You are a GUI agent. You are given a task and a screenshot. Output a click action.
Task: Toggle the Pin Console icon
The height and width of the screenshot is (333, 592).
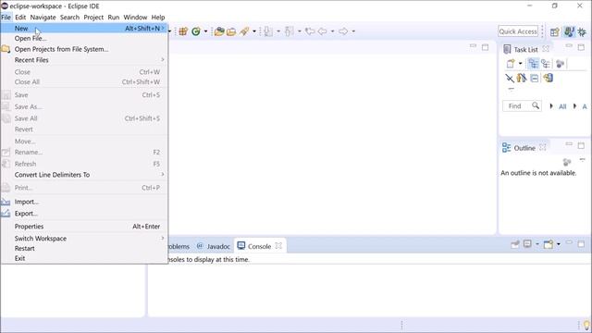(514, 244)
